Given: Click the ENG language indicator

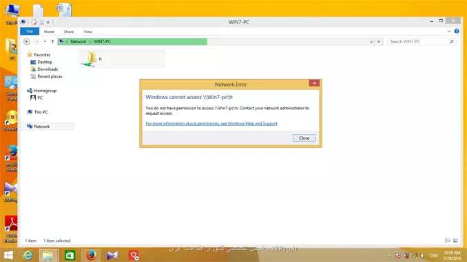Looking at the screenshot, I should tap(434, 255).
